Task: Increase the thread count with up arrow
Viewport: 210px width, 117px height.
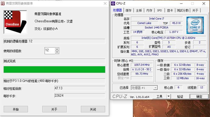Action: (57, 49)
